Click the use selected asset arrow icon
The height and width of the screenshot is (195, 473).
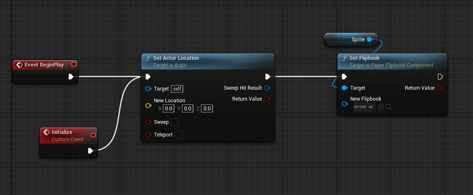point(381,107)
